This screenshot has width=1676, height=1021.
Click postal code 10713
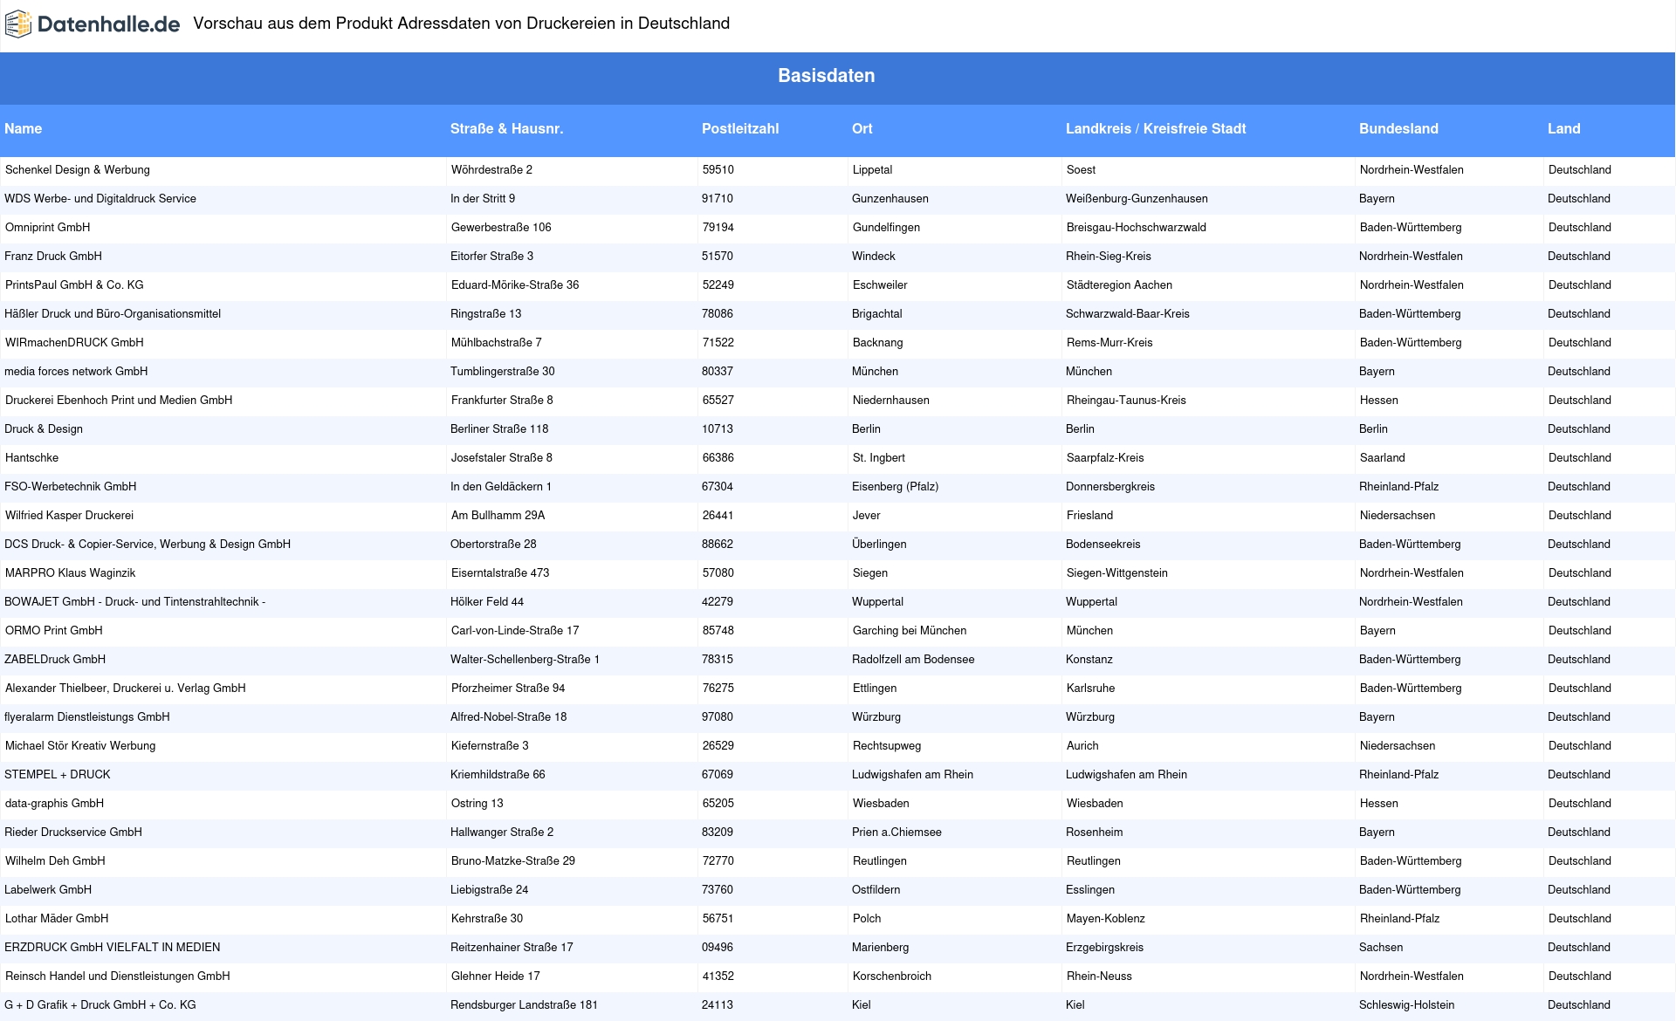tap(718, 429)
